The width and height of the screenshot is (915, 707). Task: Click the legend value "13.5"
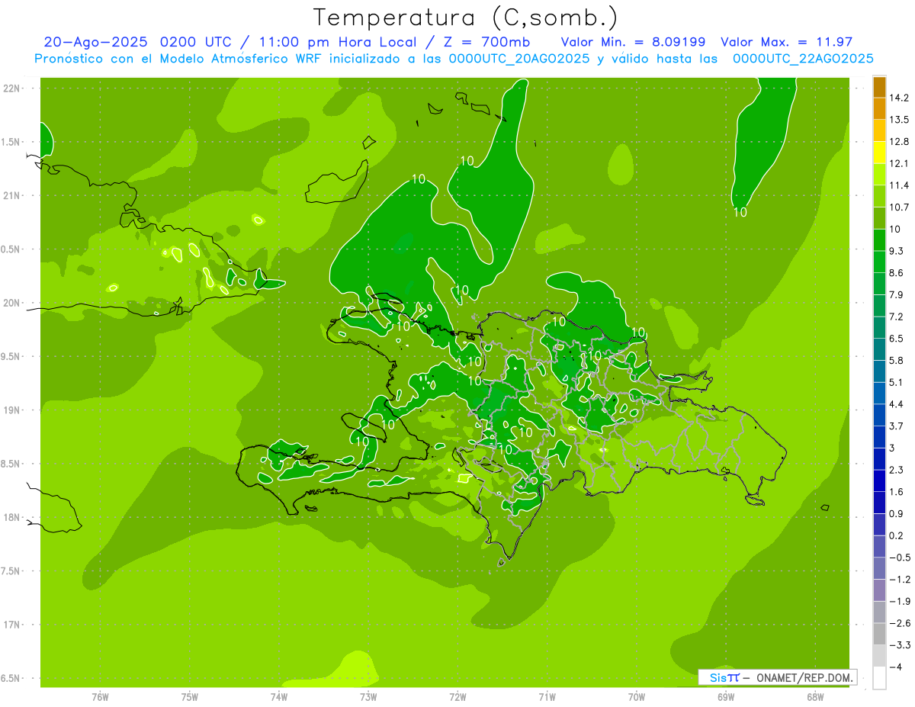[x=898, y=120]
